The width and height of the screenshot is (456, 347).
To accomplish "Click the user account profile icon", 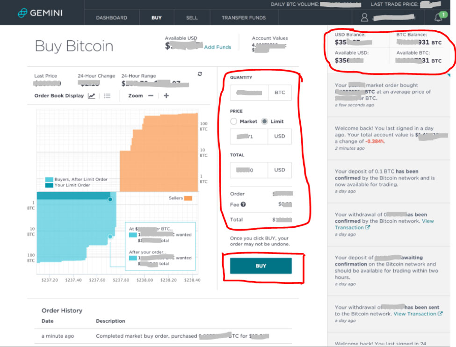I will pyautogui.click(x=364, y=17).
